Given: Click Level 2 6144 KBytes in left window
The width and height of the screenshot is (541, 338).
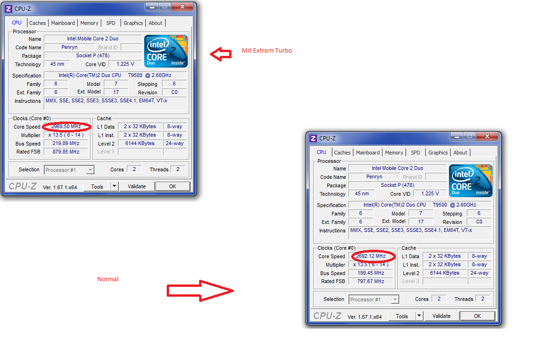Looking at the screenshot, I should click(140, 144).
